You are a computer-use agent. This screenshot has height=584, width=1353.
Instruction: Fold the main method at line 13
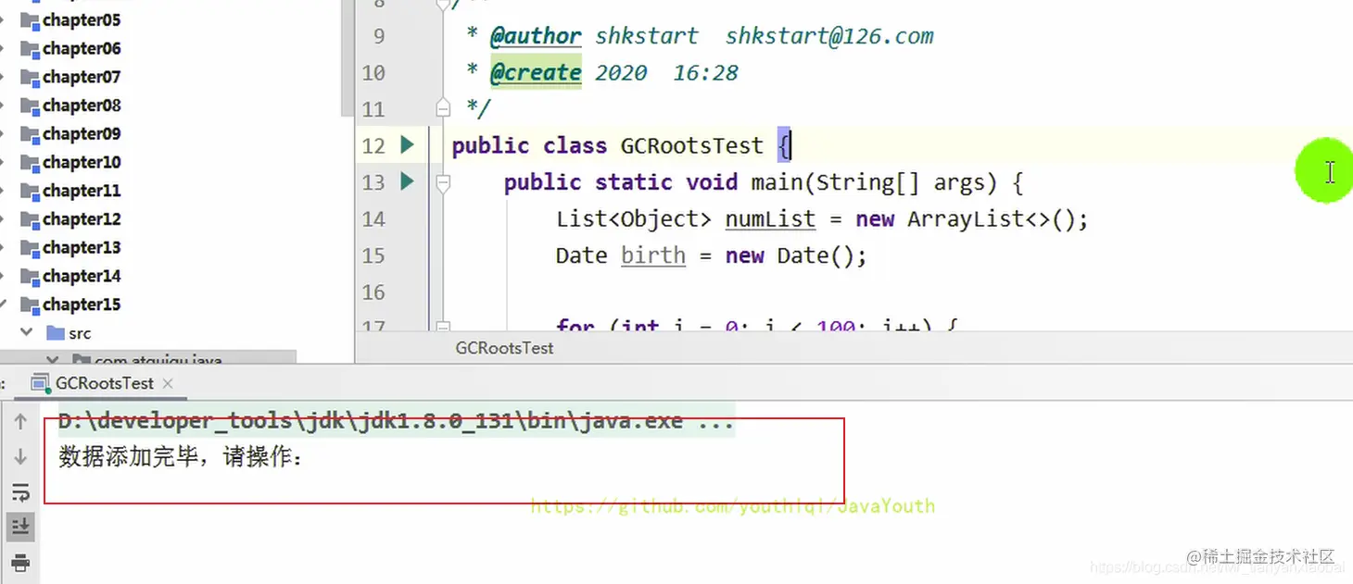click(x=443, y=183)
